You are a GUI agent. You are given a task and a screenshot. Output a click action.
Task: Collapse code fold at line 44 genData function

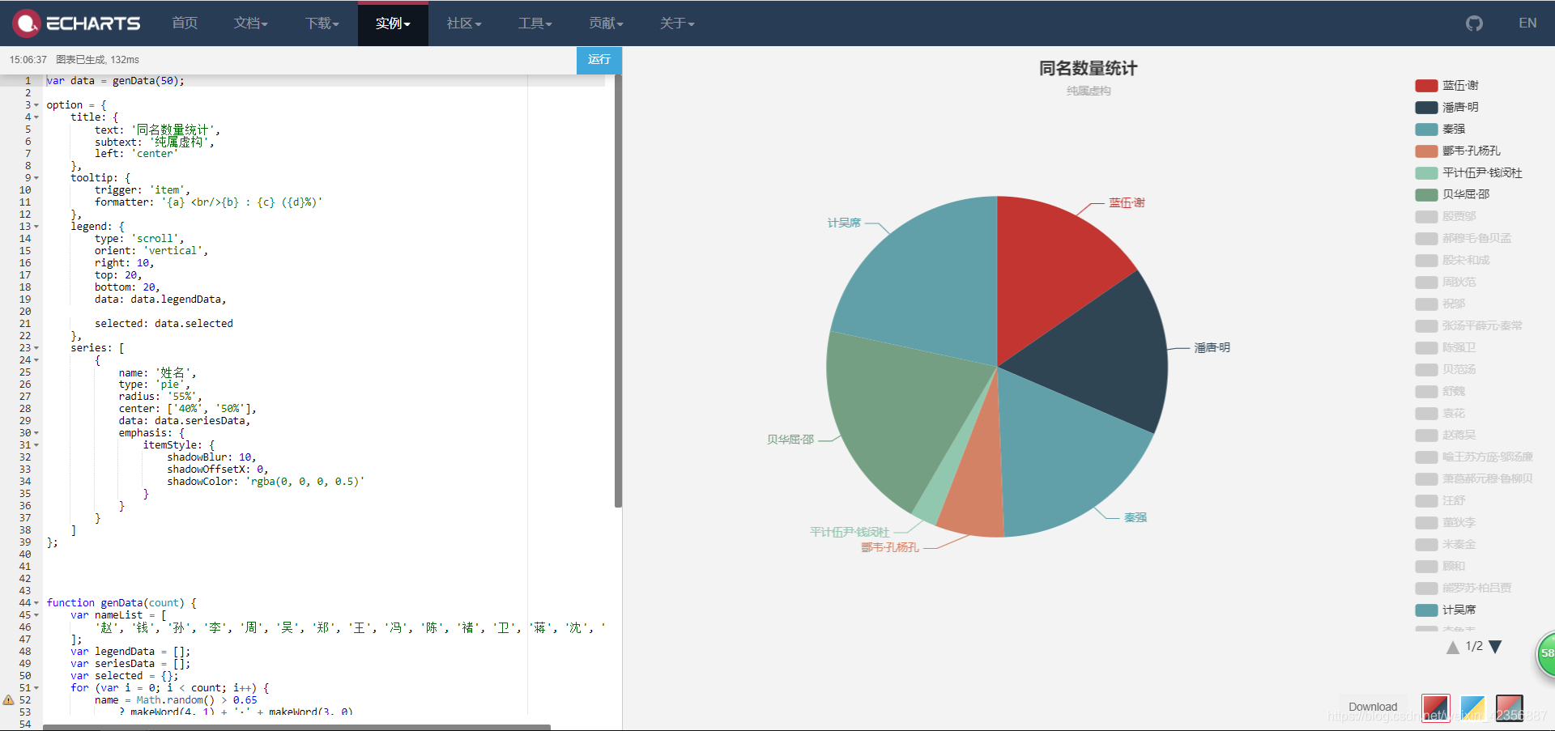(36, 603)
